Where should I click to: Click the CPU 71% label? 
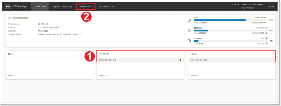click(271, 20)
